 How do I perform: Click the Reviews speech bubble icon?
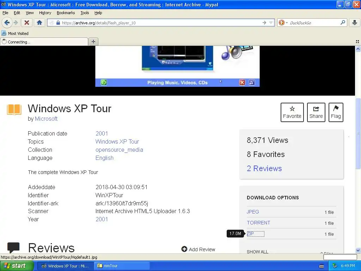click(x=13, y=247)
